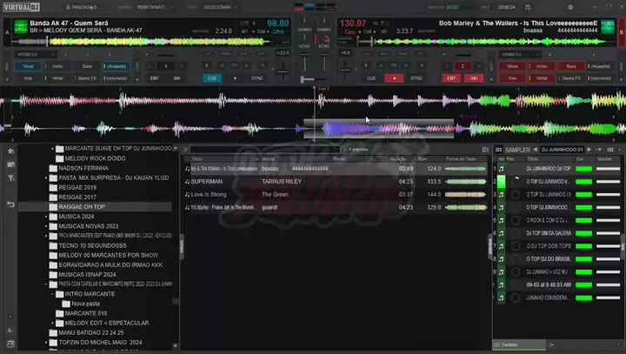Trigger sample O TOP DJ DO BRASIL note icon

(x=501, y=259)
